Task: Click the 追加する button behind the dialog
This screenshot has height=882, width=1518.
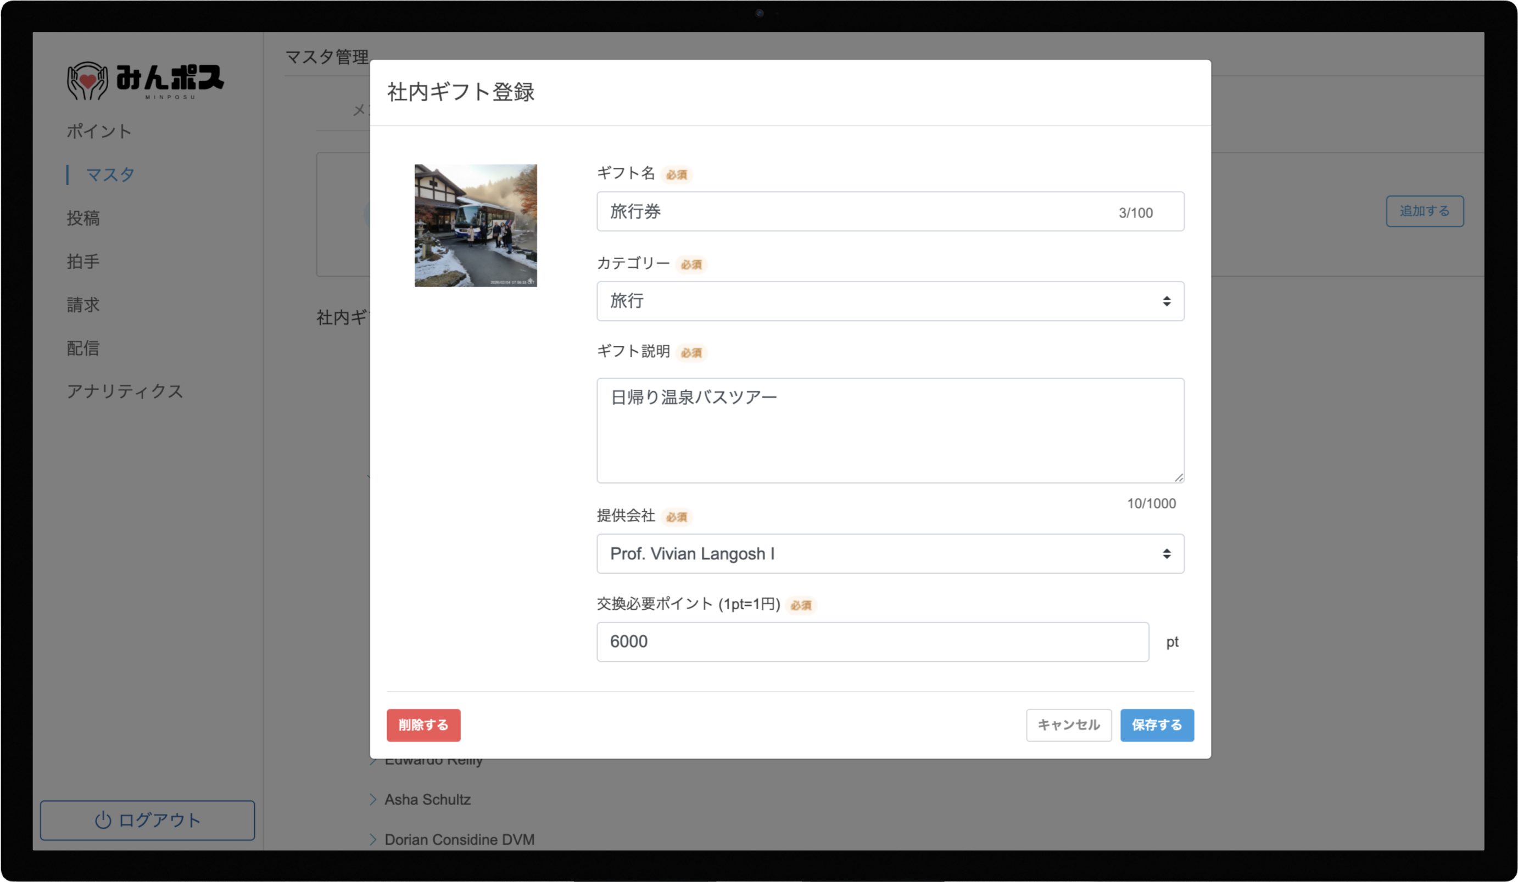Action: 1424,211
